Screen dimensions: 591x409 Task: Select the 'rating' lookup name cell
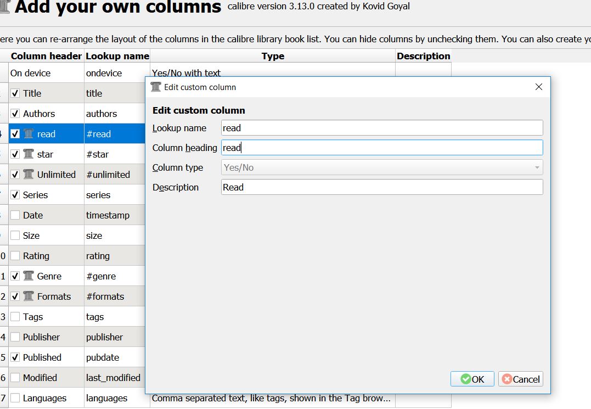click(115, 256)
